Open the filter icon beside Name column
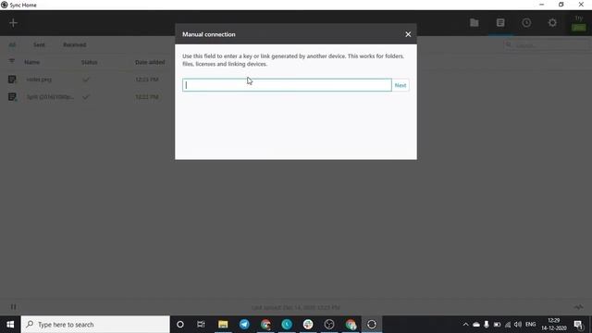Image resolution: width=592 pixels, height=333 pixels. click(x=12, y=61)
